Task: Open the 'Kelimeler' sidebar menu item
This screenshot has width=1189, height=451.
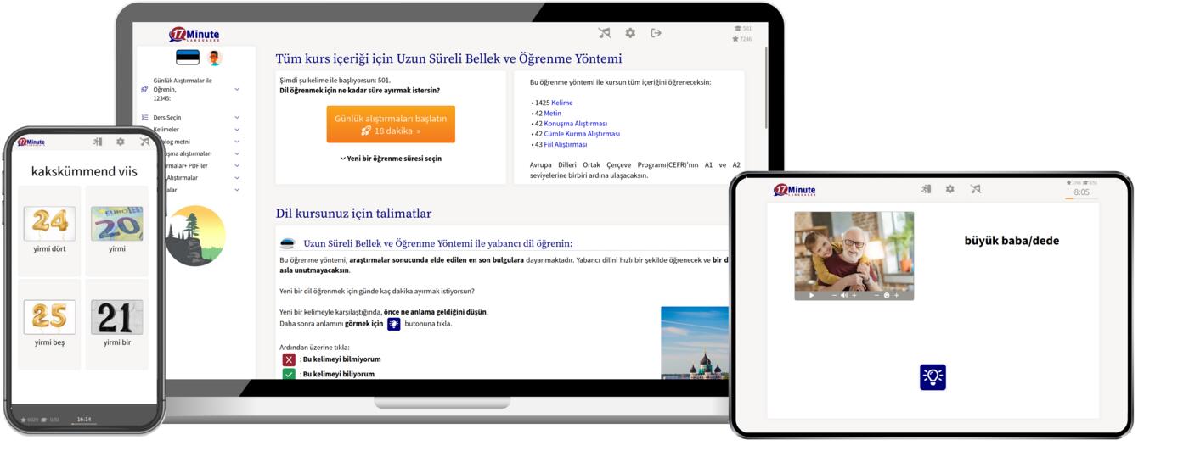Action: coord(167,130)
